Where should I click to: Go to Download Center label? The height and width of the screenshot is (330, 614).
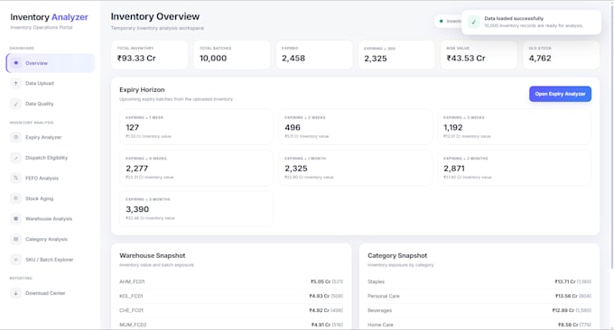[45, 293]
